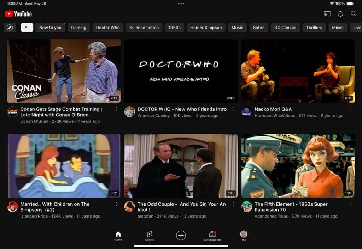This screenshot has width=362, height=249.
Task: Filter by 1950s chip
Action: [174, 28]
